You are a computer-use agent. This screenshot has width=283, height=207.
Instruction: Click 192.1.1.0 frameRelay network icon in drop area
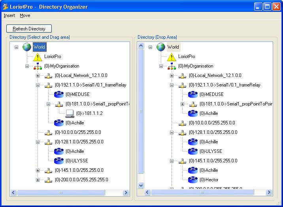(182, 85)
